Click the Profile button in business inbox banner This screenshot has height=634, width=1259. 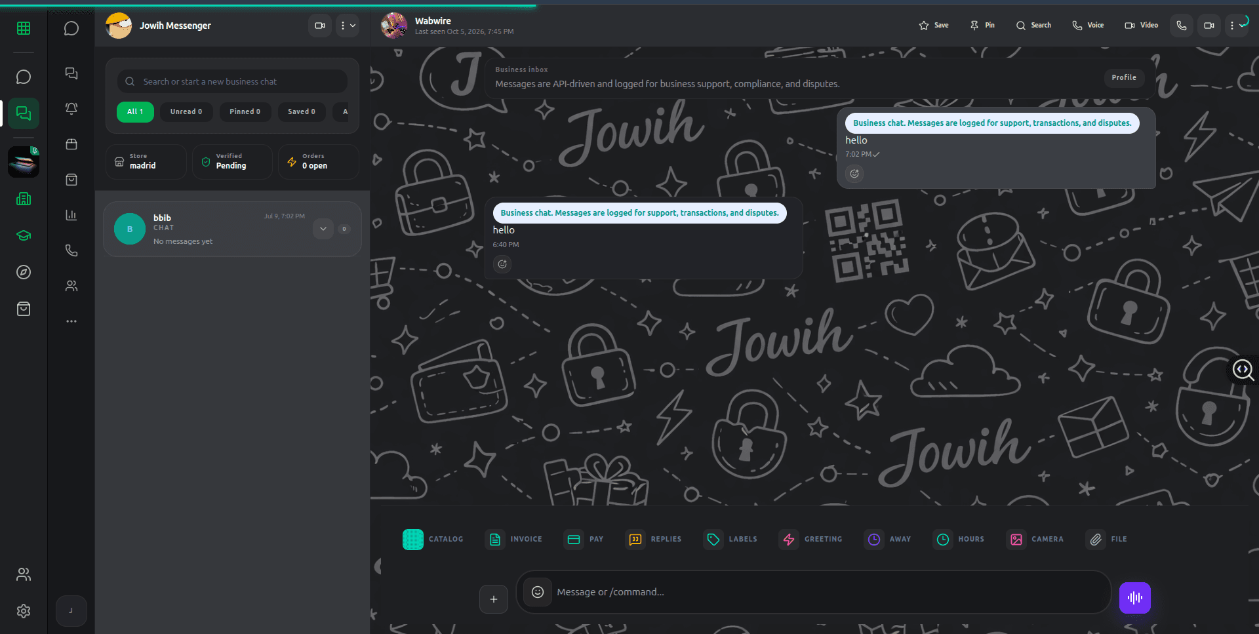tap(1124, 77)
